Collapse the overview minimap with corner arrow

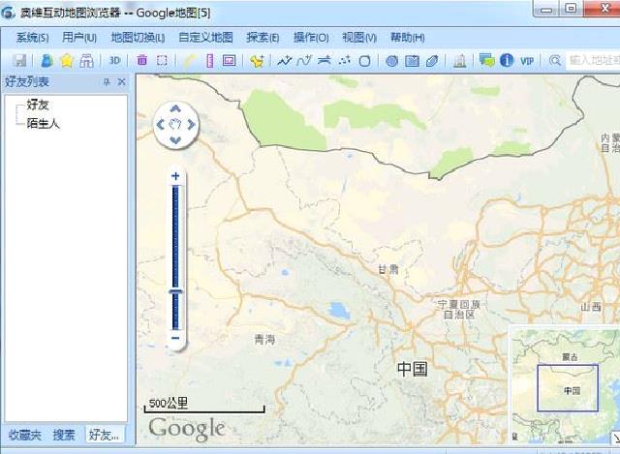click(616, 438)
